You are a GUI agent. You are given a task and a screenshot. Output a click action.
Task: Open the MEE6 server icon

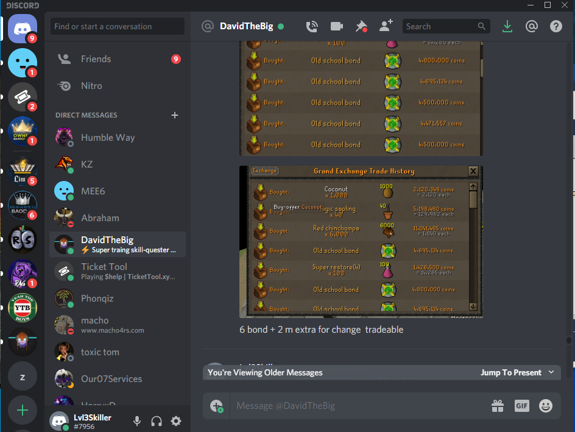tap(23, 63)
